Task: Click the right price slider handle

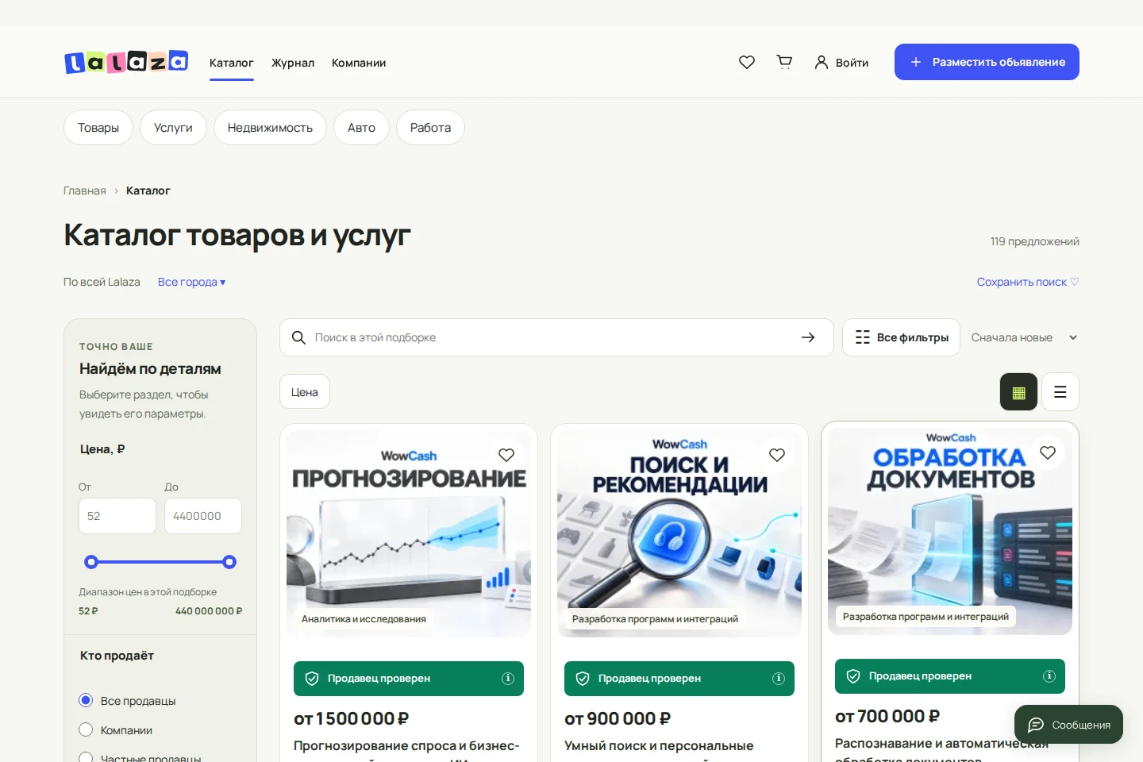Action: coord(229,562)
